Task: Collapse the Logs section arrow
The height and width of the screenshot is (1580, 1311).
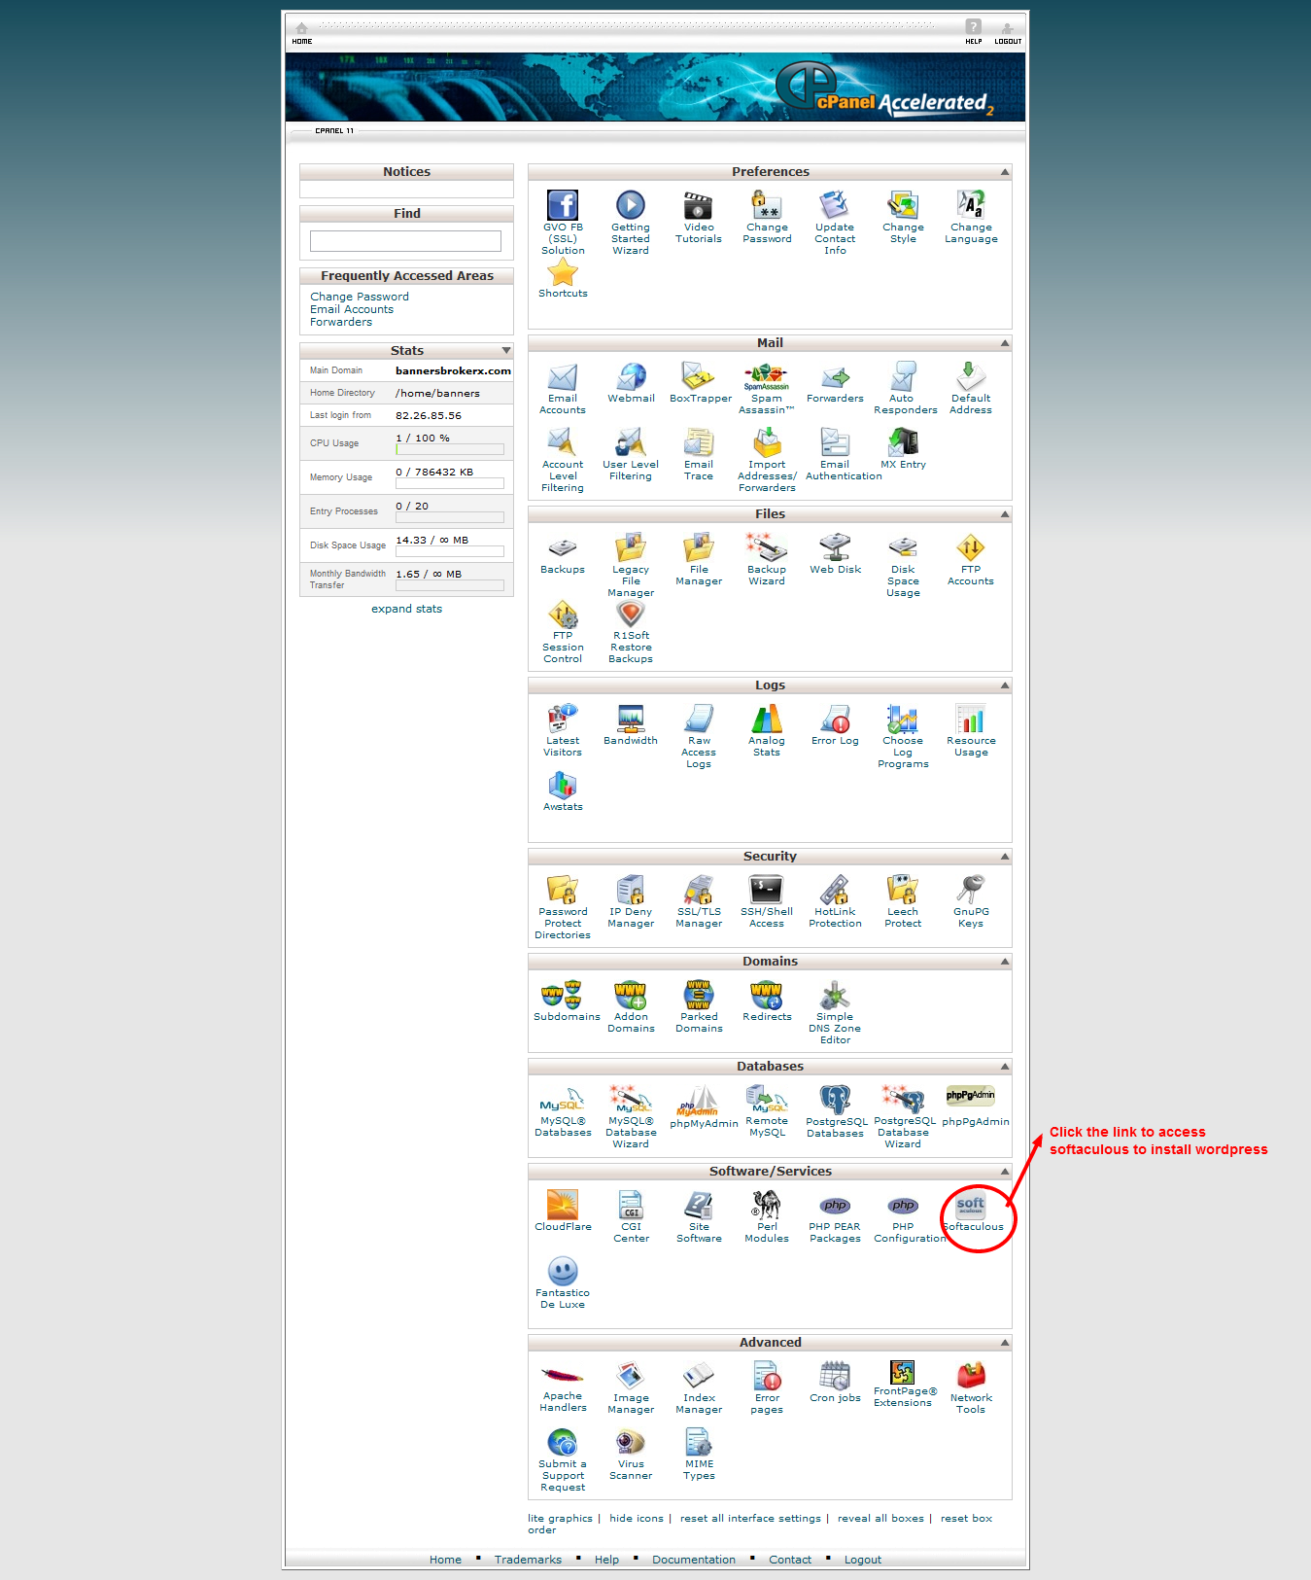Action: 1005,685
